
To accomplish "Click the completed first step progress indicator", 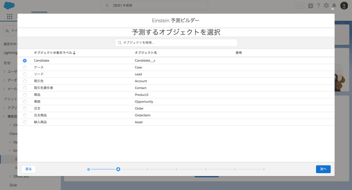I will pyautogui.click(x=88, y=169).
